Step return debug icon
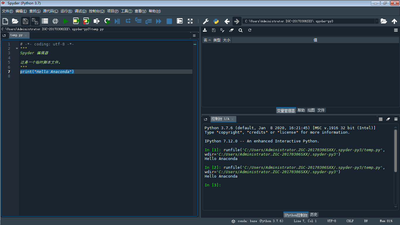This screenshot has width=400, height=225. point(148,21)
